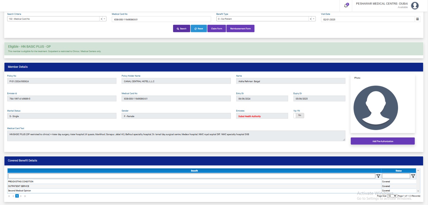Clear the Benefit Type selection
This screenshot has width=428, height=205.
311,19
